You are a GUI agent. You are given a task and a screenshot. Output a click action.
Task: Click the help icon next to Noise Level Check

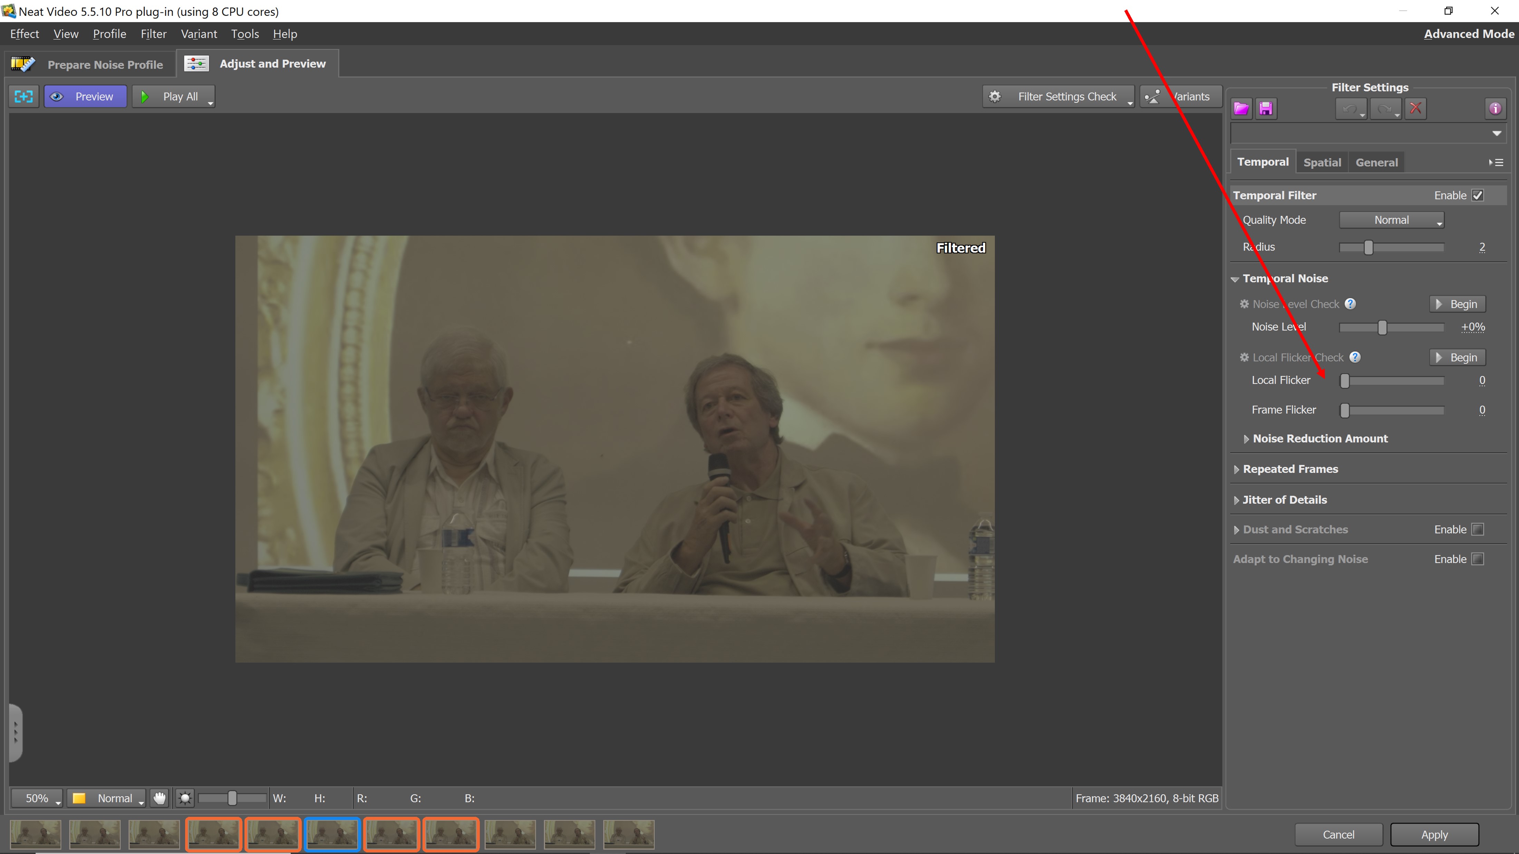click(1350, 304)
